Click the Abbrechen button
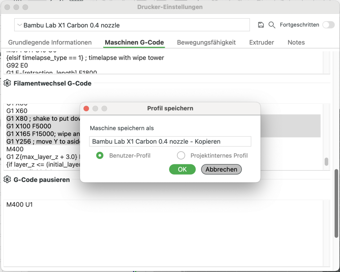Viewport: 340px width, 272px height. pyautogui.click(x=221, y=169)
